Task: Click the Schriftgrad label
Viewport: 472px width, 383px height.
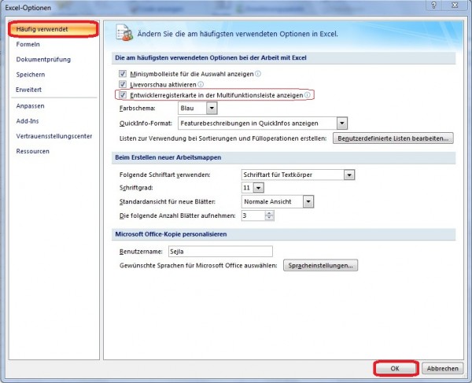Action: (x=136, y=188)
